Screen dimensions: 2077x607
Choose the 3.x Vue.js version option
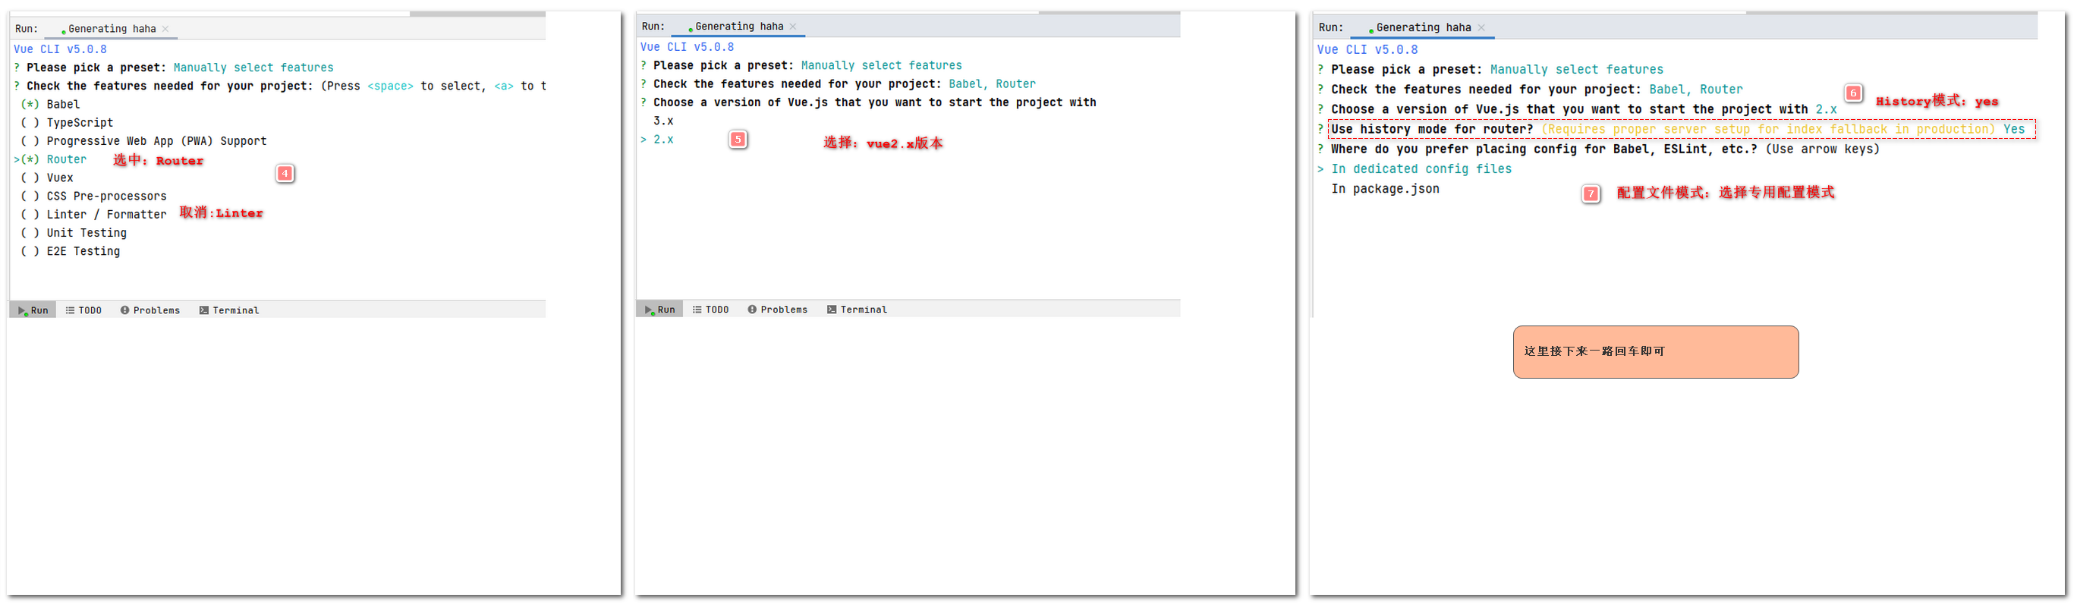coord(663,121)
